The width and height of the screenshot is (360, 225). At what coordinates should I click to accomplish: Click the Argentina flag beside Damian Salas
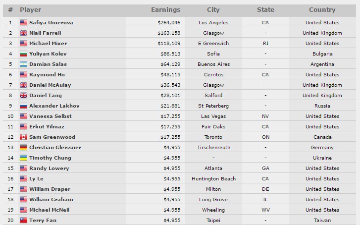(23, 64)
